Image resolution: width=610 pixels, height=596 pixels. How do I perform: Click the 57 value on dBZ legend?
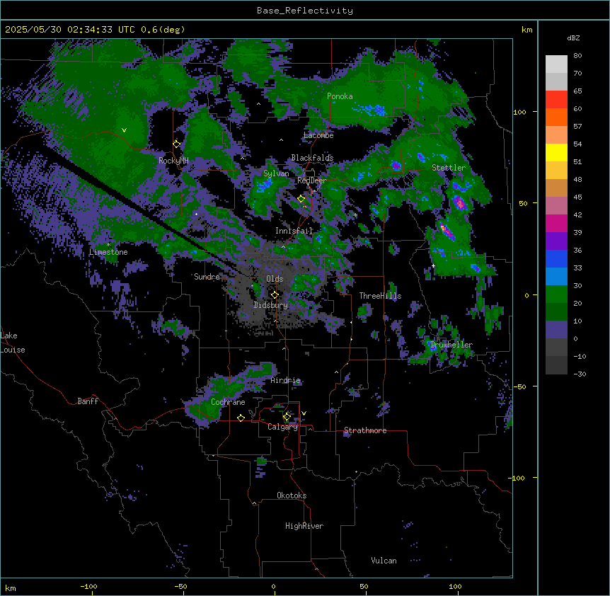pyautogui.click(x=577, y=127)
